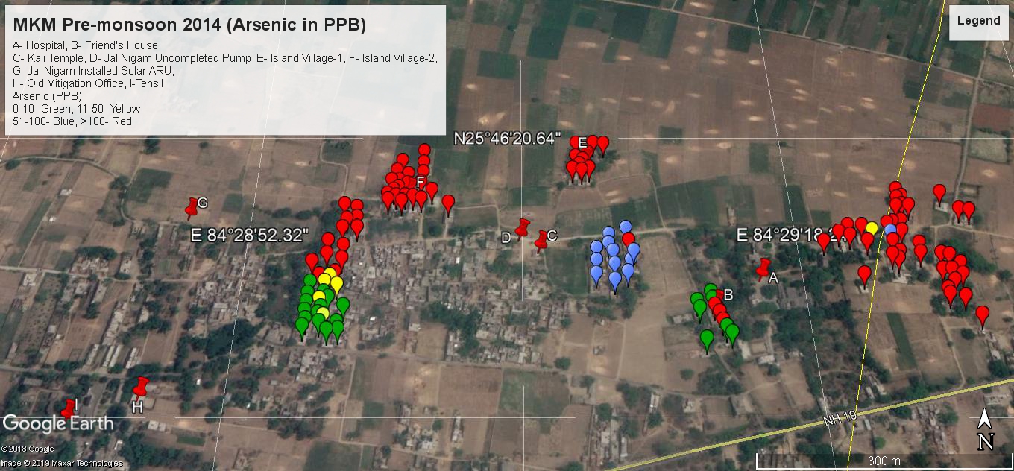Select the Tehsil pushpin labeled I

[69, 408]
